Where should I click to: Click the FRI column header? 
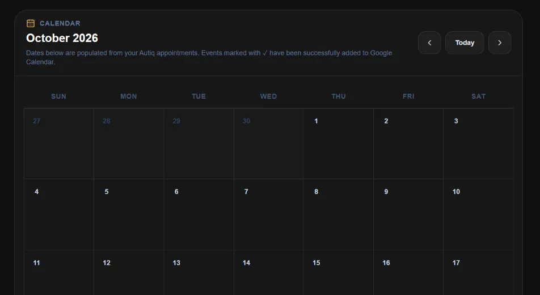click(x=408, y=96)
